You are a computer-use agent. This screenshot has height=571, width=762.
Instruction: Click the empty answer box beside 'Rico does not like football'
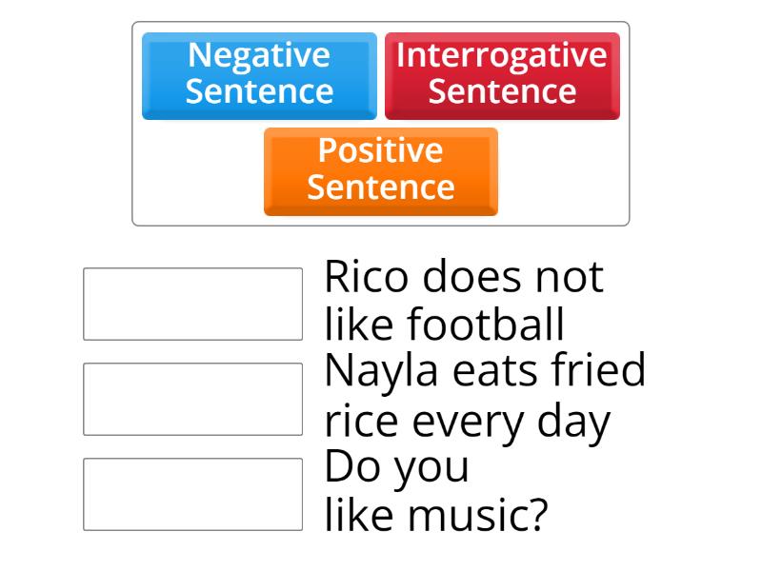pos(192,301)
